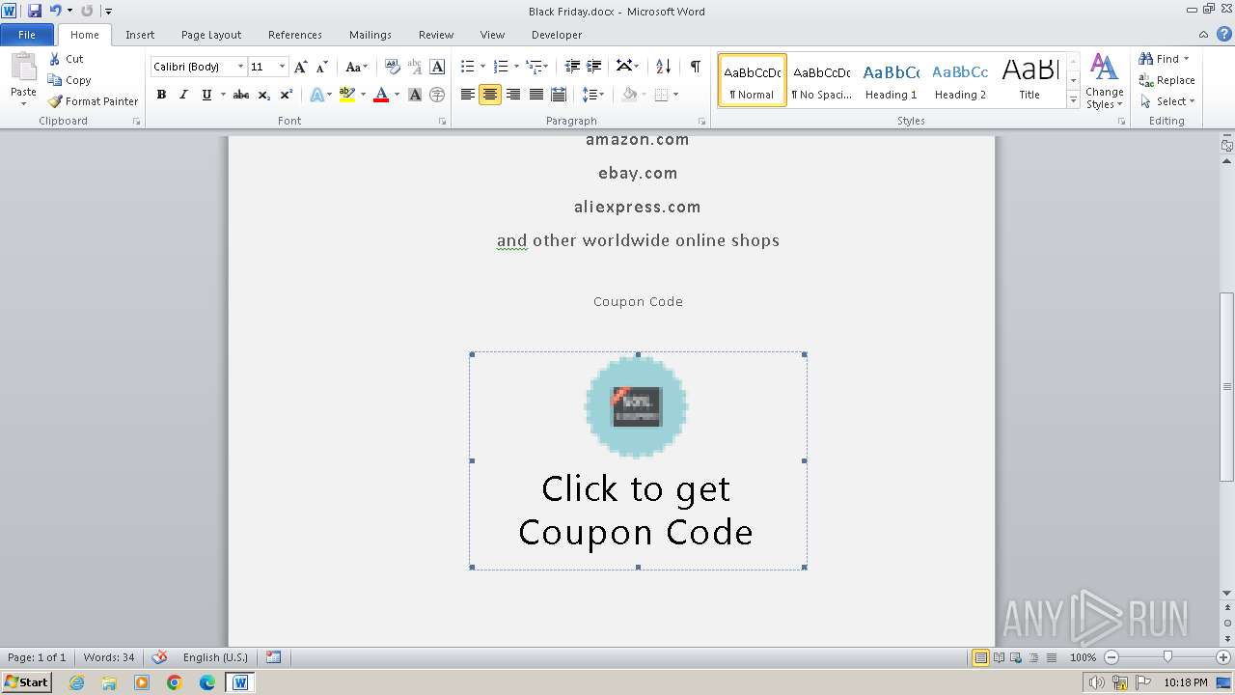Open the Change Styles menu
The width and height of the screenshot is (1235, 695).
[1104, 81]
